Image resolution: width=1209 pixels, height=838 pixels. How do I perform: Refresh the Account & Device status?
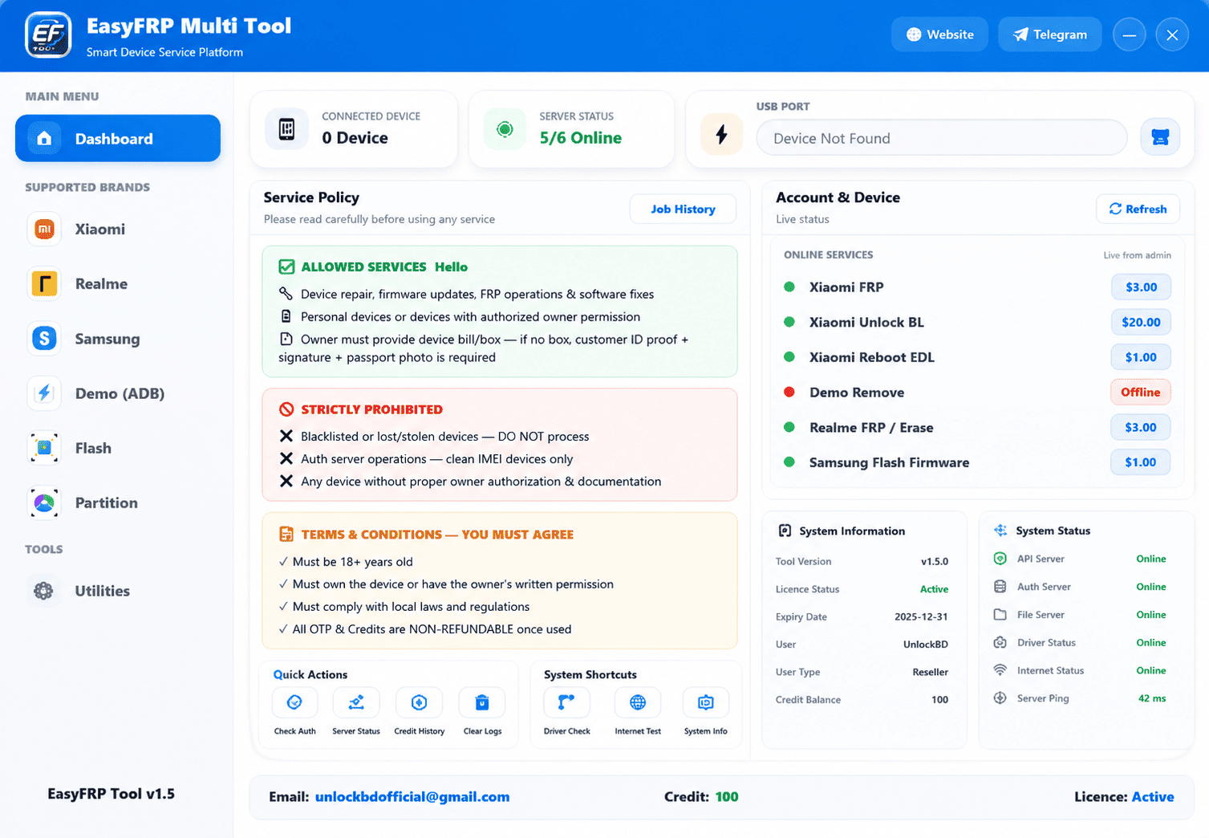click(1138, 209)
